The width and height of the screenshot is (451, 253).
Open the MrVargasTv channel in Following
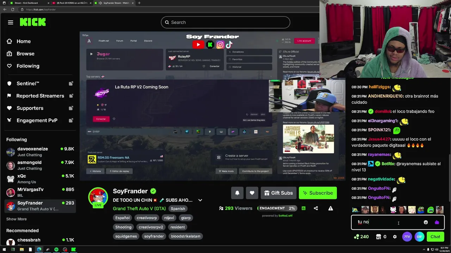point(40,192)
